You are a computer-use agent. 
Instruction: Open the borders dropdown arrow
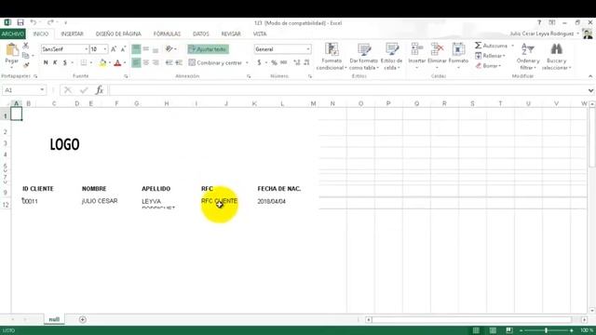(91, 62)
